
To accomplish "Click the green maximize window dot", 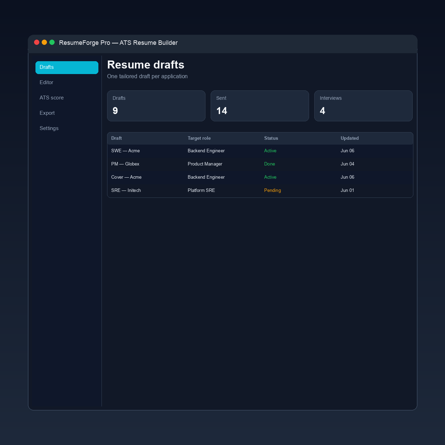I will click(52, 42).
